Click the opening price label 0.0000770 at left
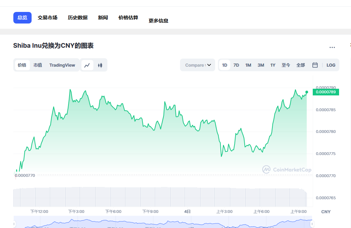The image size is (351, 228). (25, 175)
